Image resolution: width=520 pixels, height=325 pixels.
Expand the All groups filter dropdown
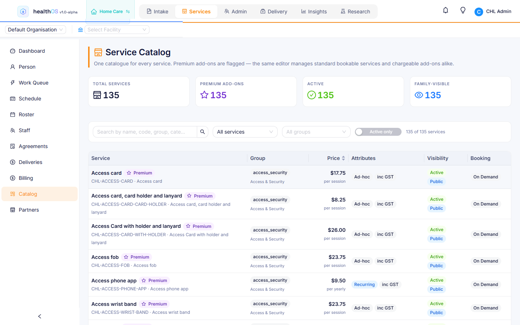(x=316, y=132)
